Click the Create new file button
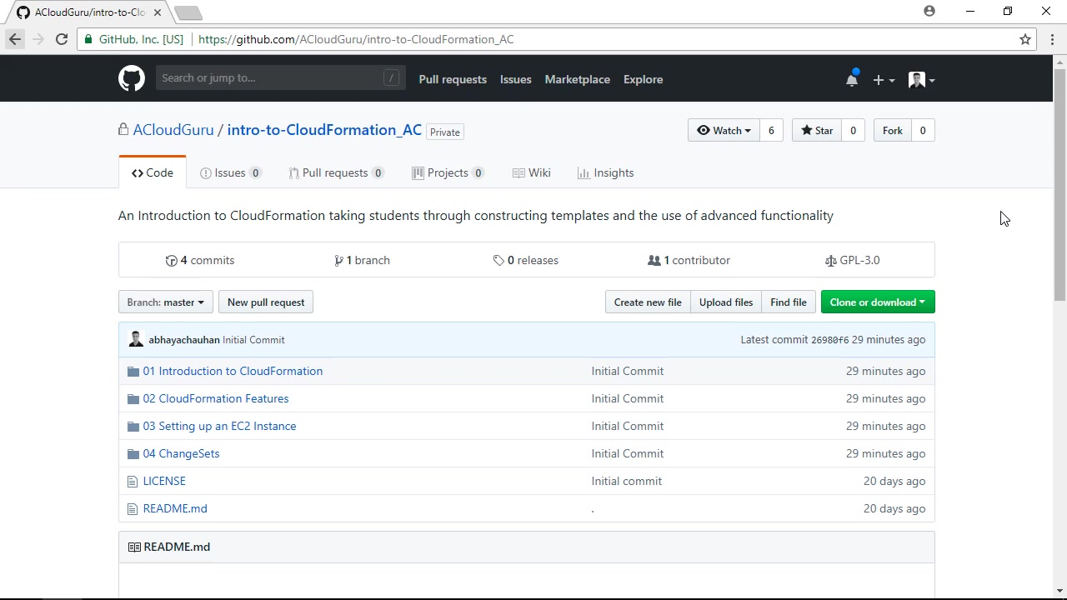 (x=648, y=302)
